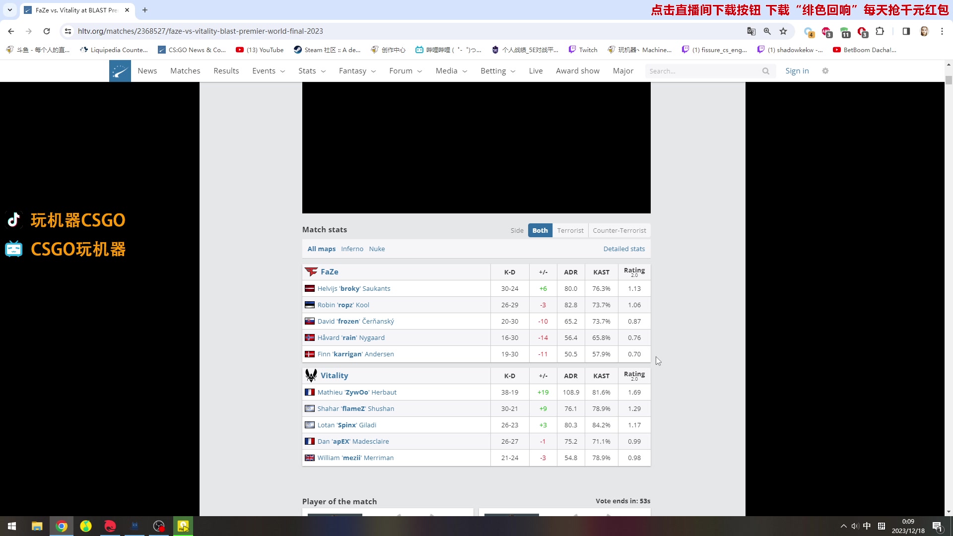Bookmark this page with the star icon

pyautogui.click(x=783, y=31)
